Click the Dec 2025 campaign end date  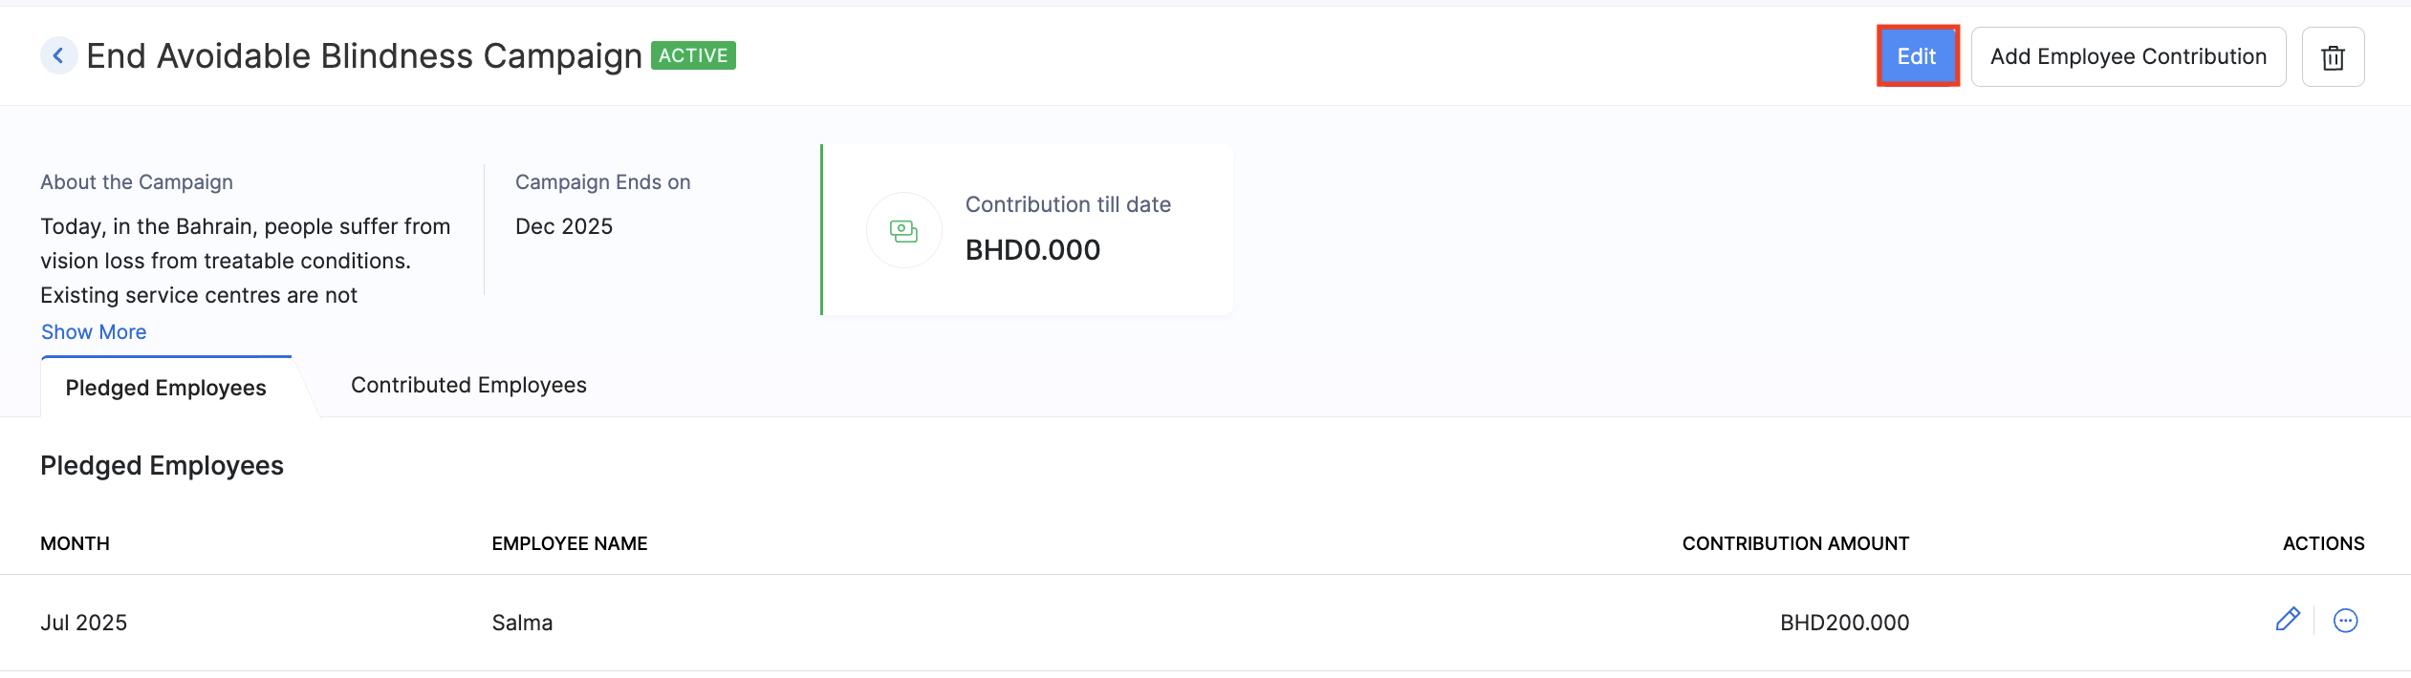tap(564, 227)
